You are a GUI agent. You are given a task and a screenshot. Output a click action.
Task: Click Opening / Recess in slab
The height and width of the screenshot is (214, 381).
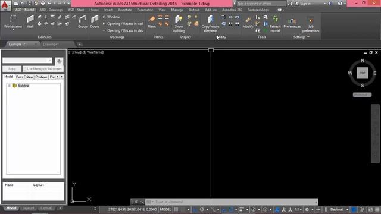tap(123, 30)
